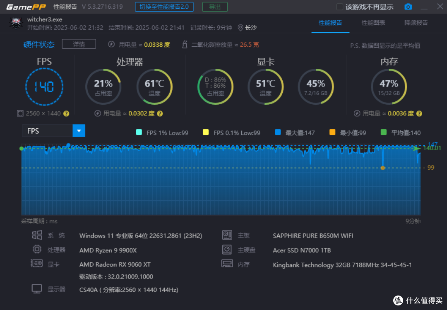The image size is (447, 310).
Task: Click the orange minimum 99 marker on chart
Action: coord(383,168)
